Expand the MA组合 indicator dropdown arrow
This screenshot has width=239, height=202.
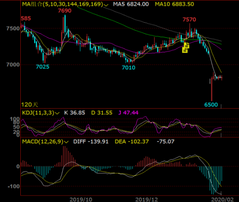coord(106,5)
